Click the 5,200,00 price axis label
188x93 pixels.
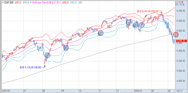point(181,61)
